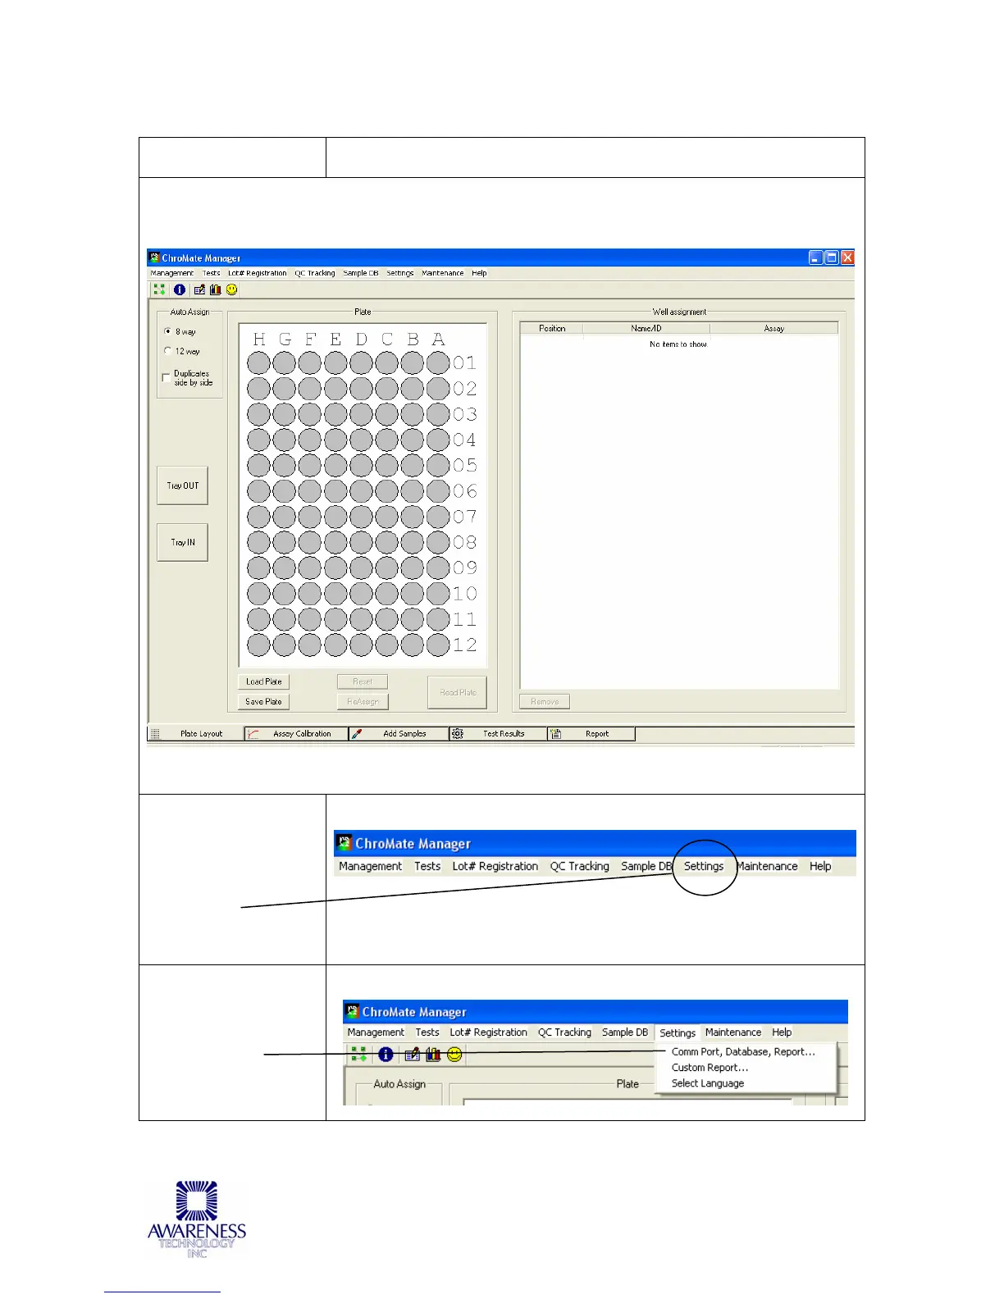Viewport: 1004px width, 1299px height.
Task: Enable Duplicates side by side checkbox
Action: coord(167,378)
